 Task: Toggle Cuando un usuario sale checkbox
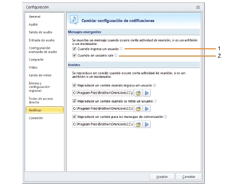pyautogui.click(x=74, y=56)
